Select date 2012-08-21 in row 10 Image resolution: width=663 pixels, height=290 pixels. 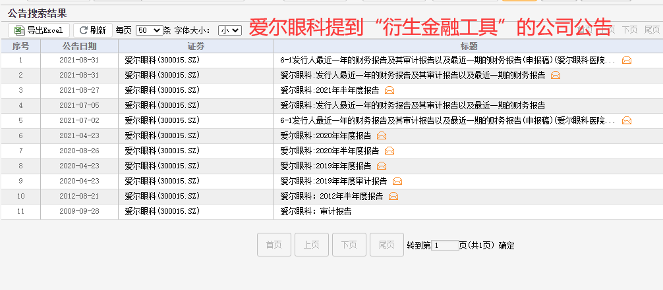coord(79,196)
